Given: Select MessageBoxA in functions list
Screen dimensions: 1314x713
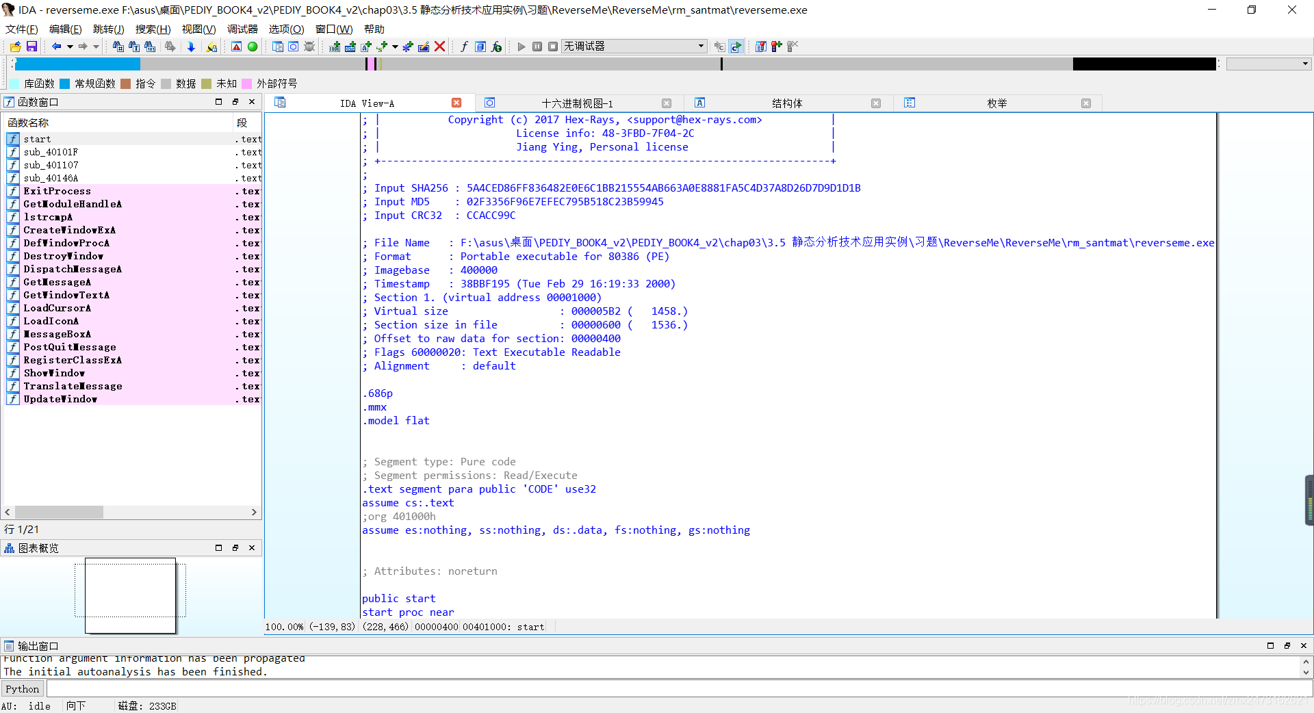Looking at the screenshot, I should click(133, 334).
